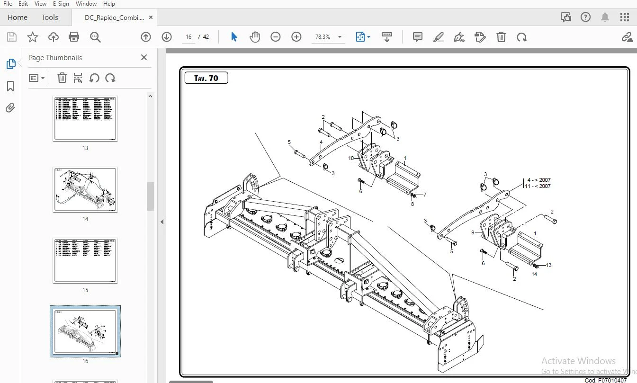Activate the Selection arrow tool
Image resolution: width=637 pixels, height=383 pixels.
(234, 37)
